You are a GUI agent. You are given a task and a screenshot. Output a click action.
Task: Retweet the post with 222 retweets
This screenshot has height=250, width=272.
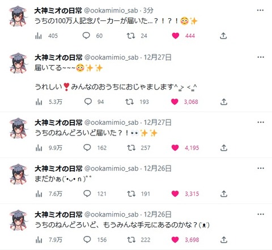tap(131, 240)
